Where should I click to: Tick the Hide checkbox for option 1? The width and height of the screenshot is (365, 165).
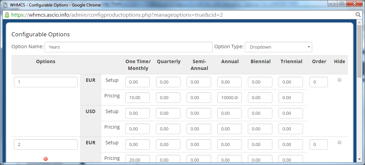(339, 80)
